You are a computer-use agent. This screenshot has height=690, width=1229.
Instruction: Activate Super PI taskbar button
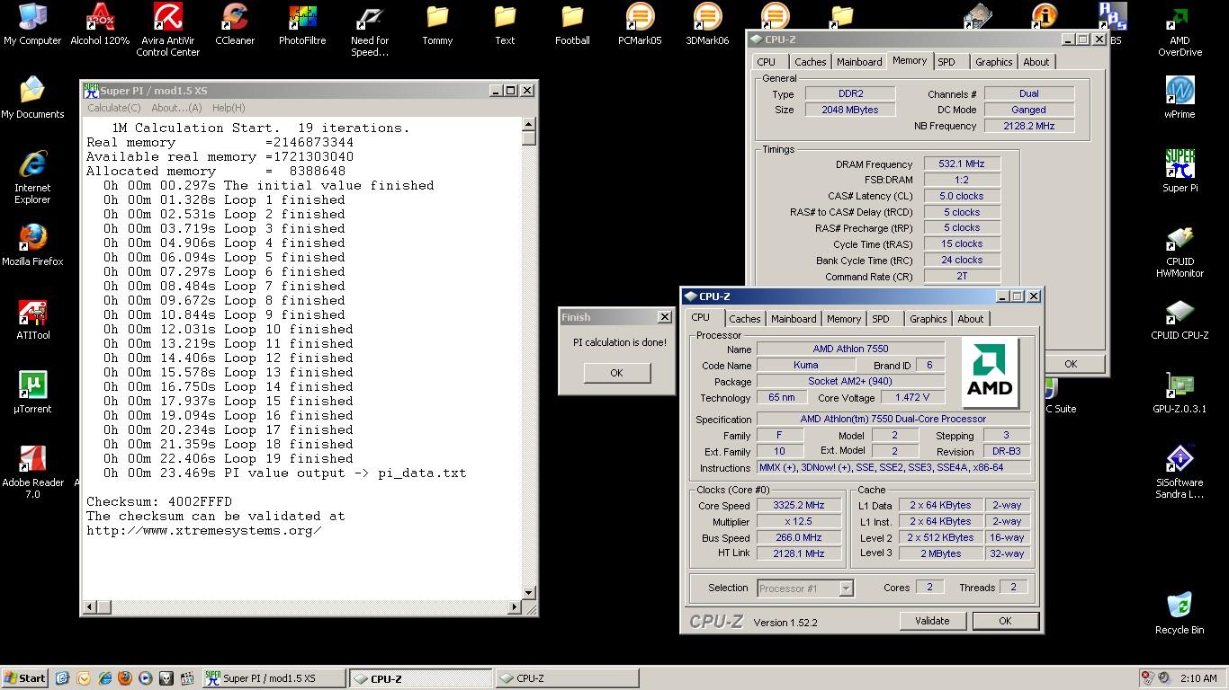tap(274, 678)
